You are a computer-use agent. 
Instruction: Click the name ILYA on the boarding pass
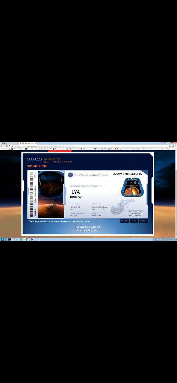click(x=75, y=192)
